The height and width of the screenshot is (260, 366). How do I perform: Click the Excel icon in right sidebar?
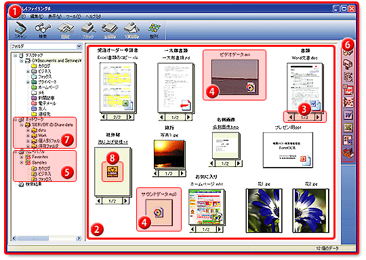pos(348,128)
